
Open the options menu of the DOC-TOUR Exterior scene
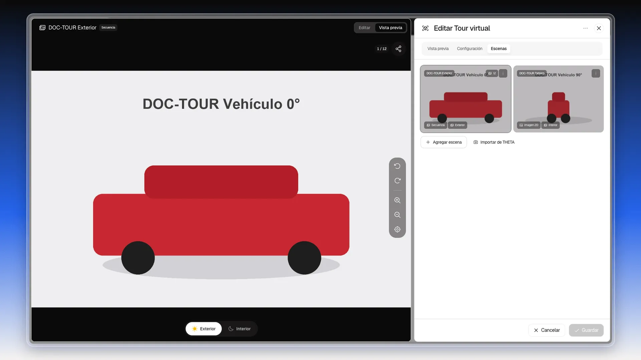pos(503,73)
